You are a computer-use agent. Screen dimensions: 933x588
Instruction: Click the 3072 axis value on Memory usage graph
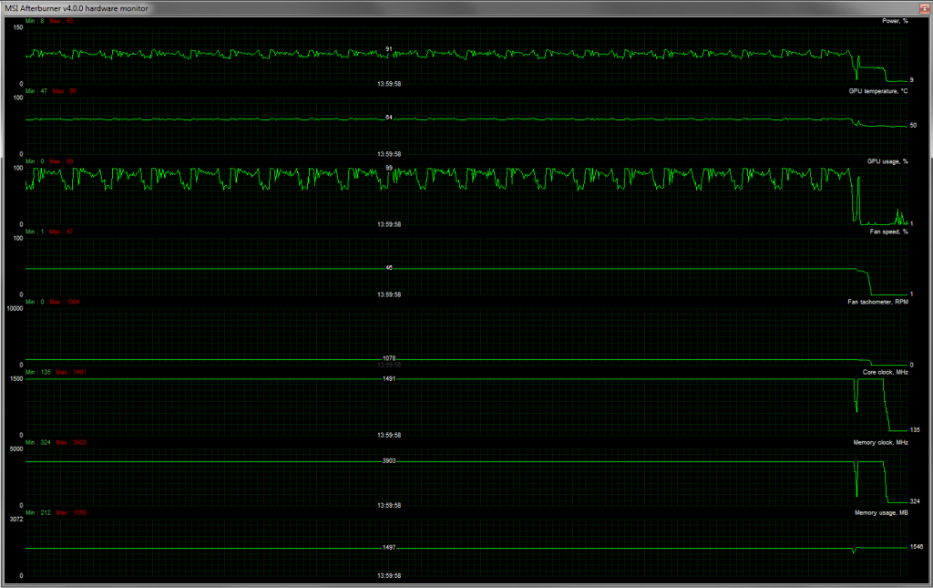pos(15,519)
